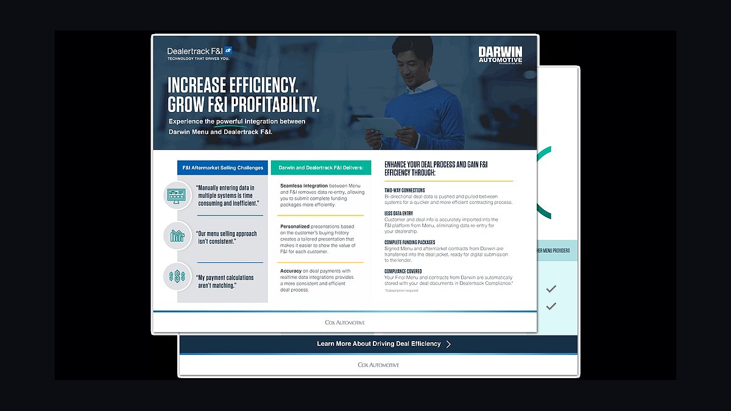Viewport: 731px width, 411px height.
Task: Click the 'Experience the powerful integration' subheading
Action: pos(237,127)
